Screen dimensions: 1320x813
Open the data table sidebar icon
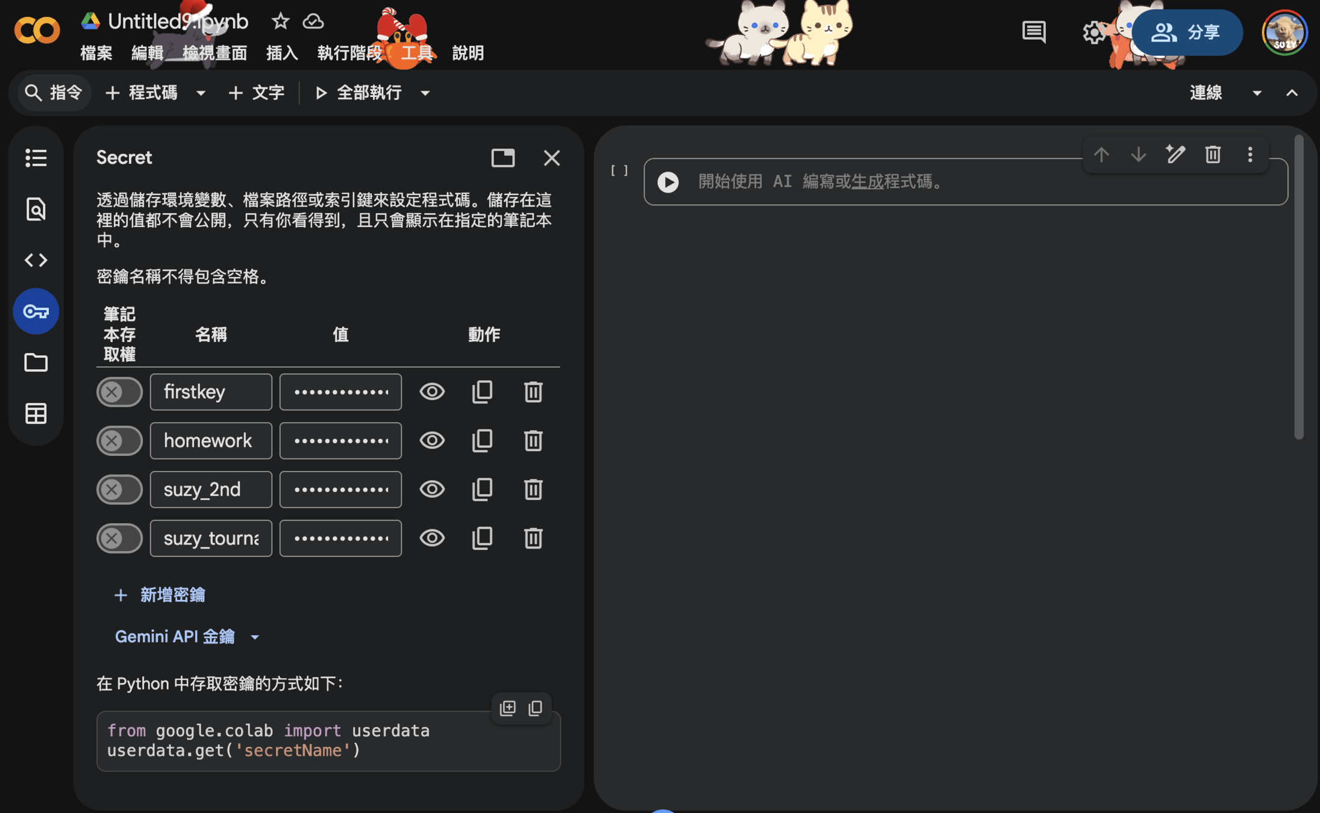tap(36, 414)
